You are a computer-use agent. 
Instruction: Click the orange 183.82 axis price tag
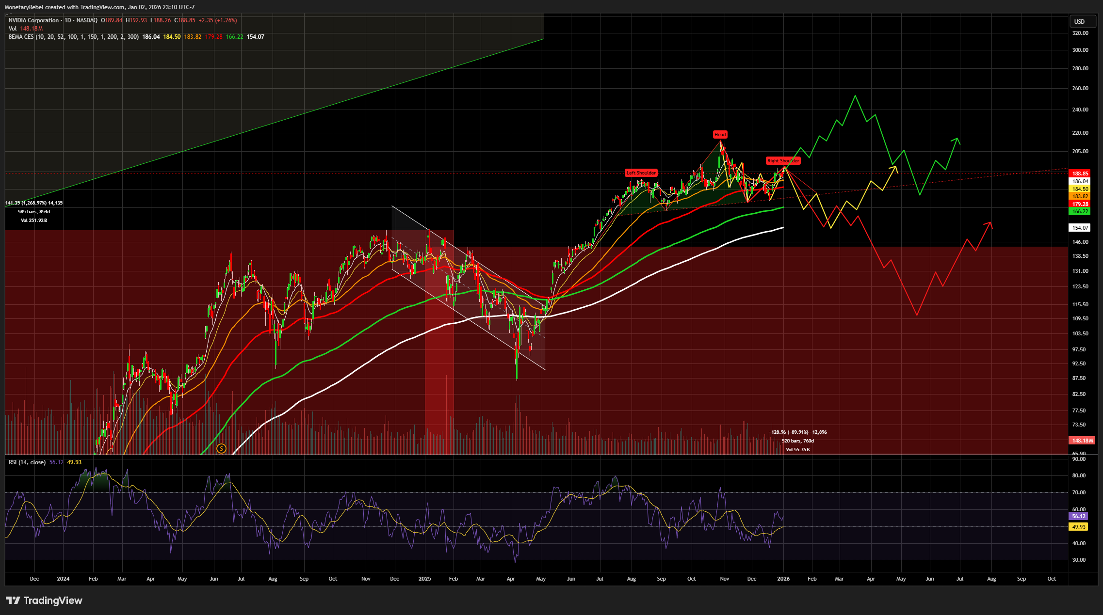pyautogui.click(x=1080, y=196)
